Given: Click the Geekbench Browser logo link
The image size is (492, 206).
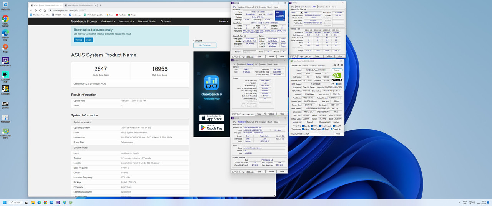Looking at the screenshot, I should click(x=84, y=21).
